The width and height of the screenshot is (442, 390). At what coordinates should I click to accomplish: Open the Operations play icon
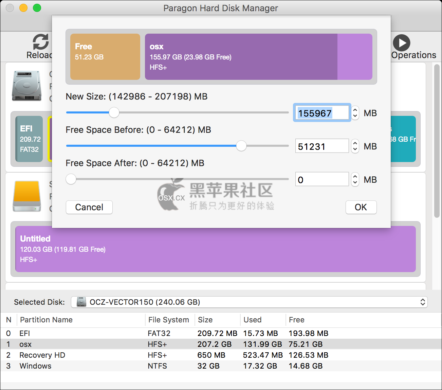[402, 43]
